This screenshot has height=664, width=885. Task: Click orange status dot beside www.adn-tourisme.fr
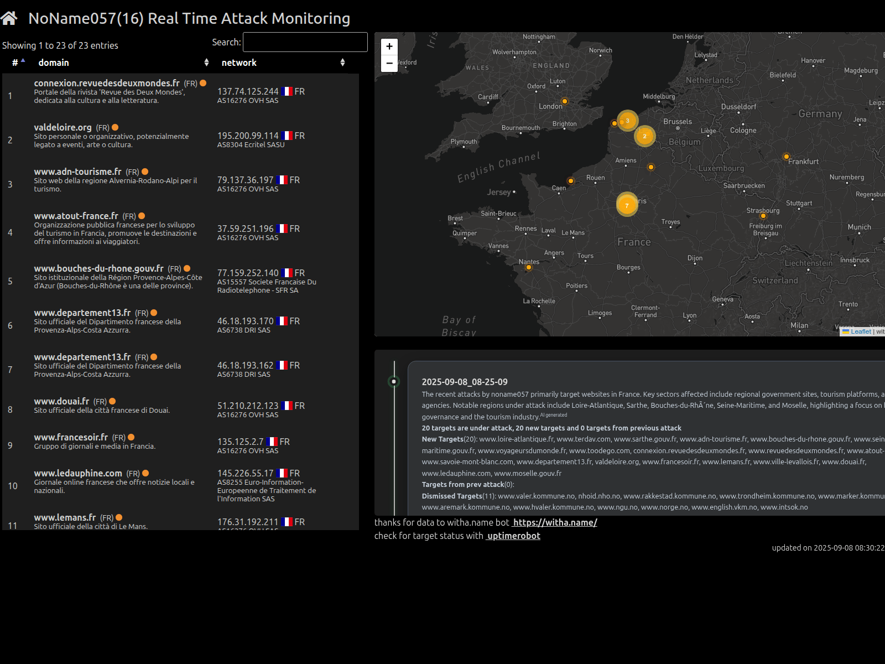click(145, 172)
